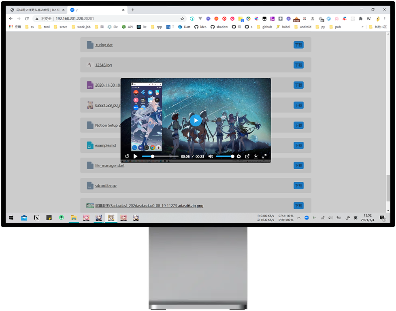Image resolution: width=396 pixels, height=311 pixels.
Task: Open the serve bookmarks folder
Action: tap(61, 27)
